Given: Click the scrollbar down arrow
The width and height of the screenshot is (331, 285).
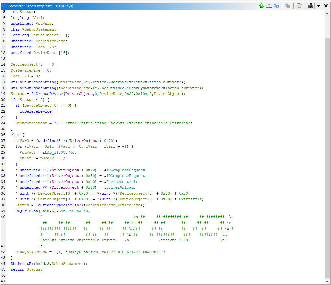Looking at the screenshot, I should pyautogui.click(x=327, y=281).
